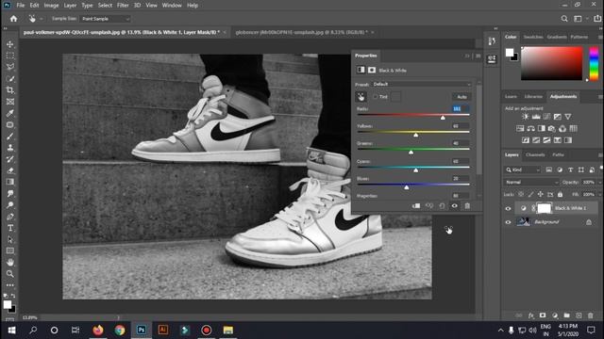Screen dimensions: 604x339
Task: Toggle type layer filter in Layers
Action: coord(570,169)
